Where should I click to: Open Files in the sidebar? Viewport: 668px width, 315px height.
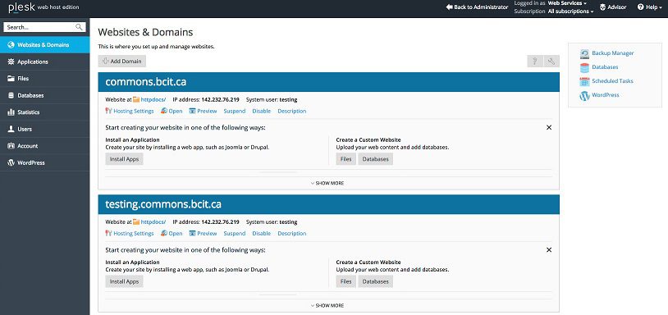(x=45, y=78)
